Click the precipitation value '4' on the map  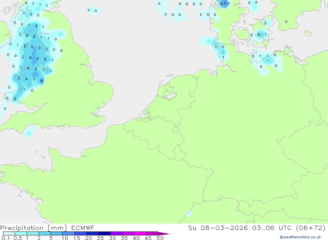click(26, 79)
